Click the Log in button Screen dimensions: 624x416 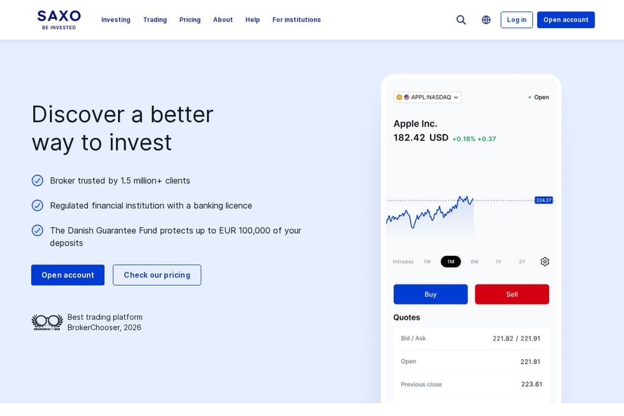point(517,20)
